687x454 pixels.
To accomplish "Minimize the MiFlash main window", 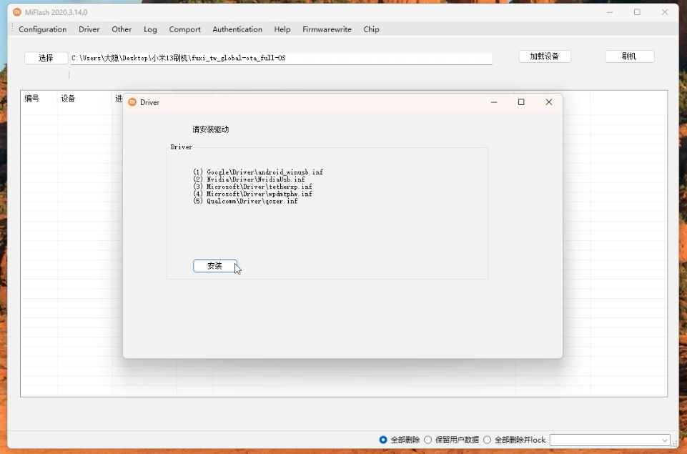I will 610,12.
